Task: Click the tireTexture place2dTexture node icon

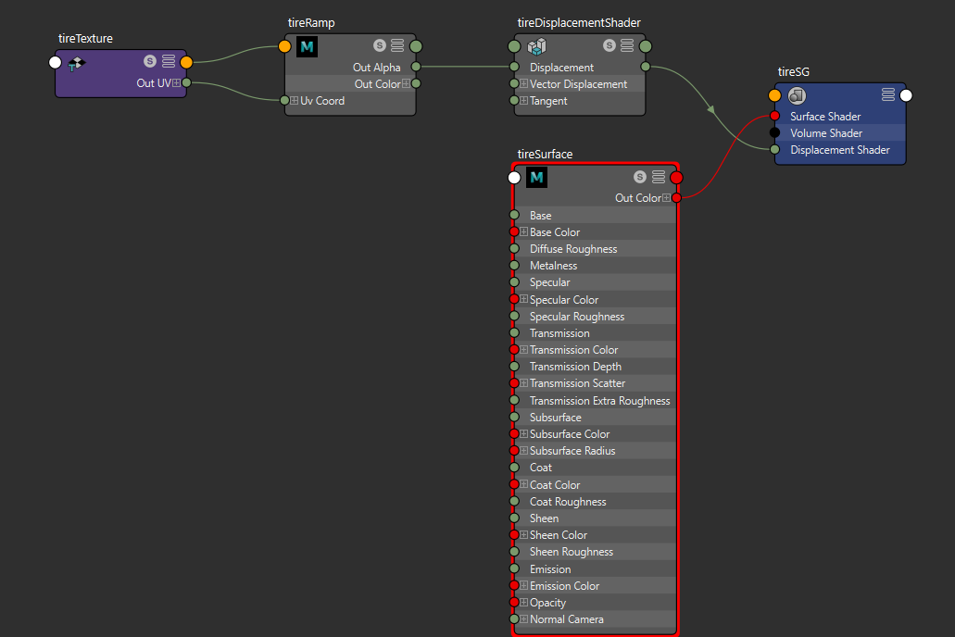Action: [x=77, y=62]
